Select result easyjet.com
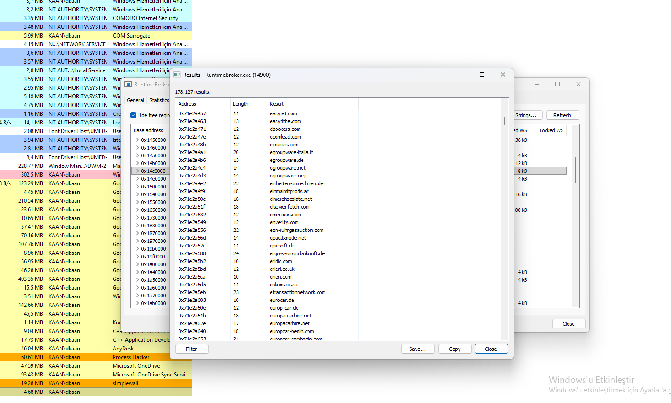 pos(283,113)
